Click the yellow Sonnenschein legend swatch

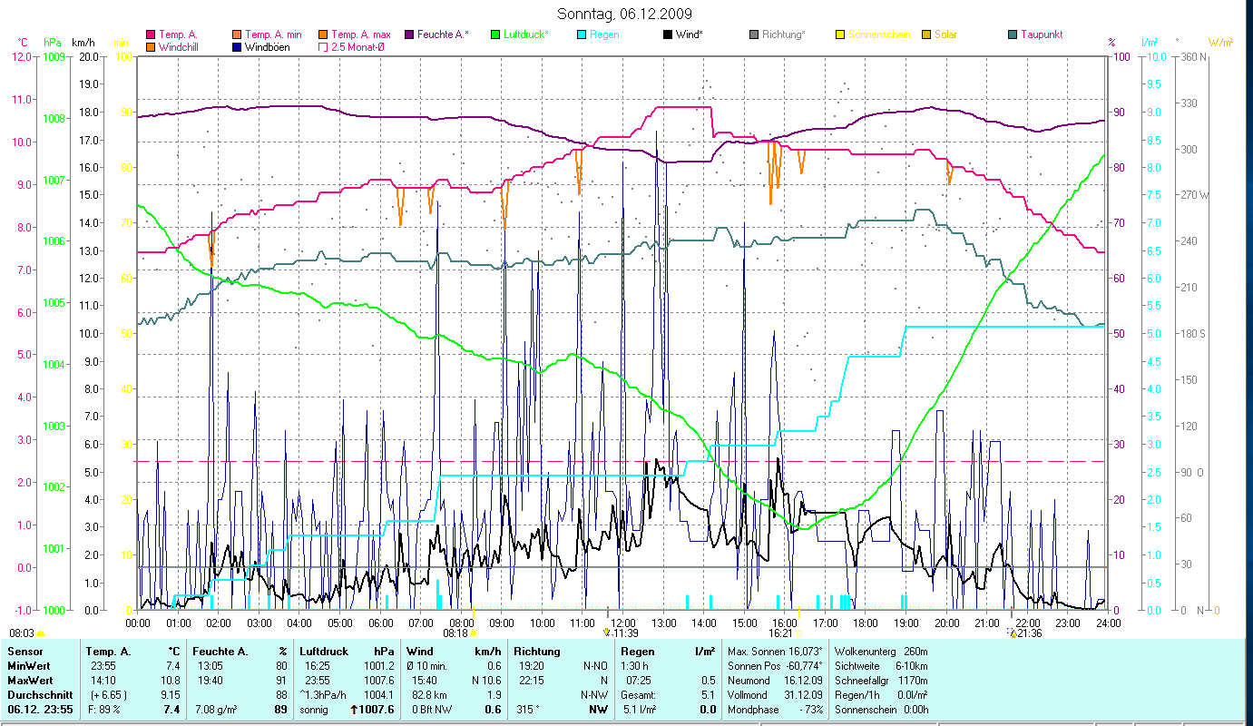pyautogui.click(x=840, y=34)
